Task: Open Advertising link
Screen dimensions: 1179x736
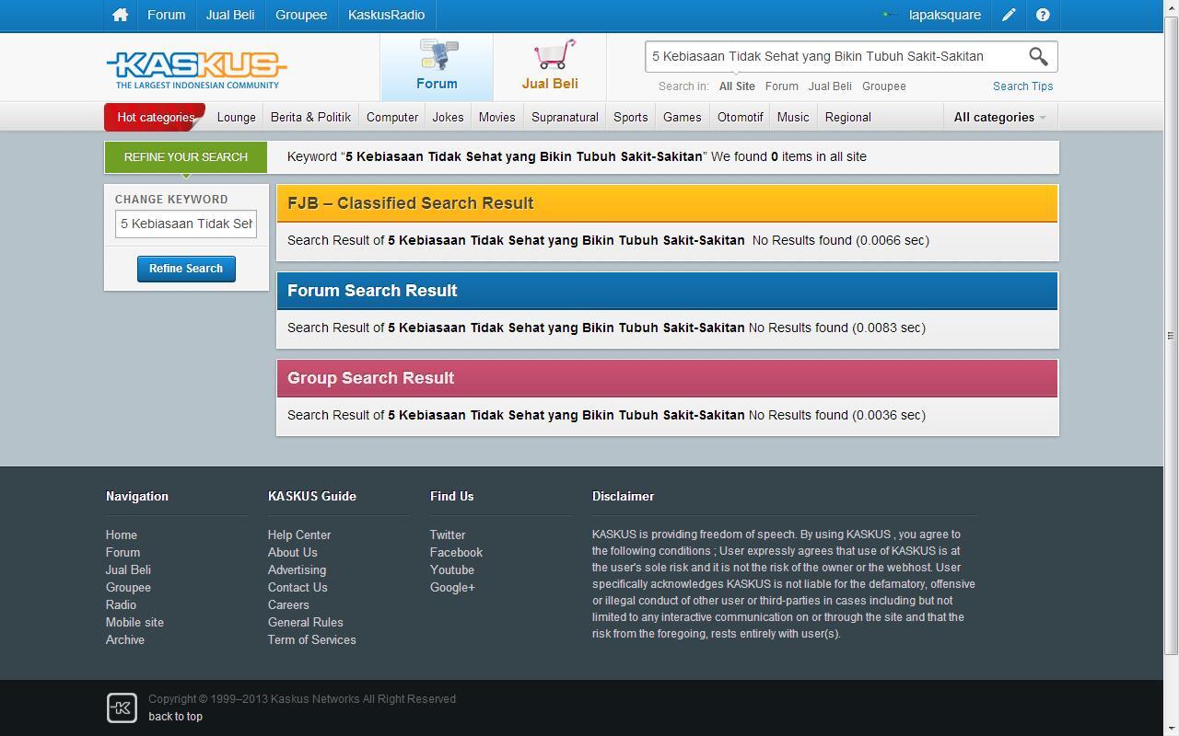Action: tap(298, 569)
